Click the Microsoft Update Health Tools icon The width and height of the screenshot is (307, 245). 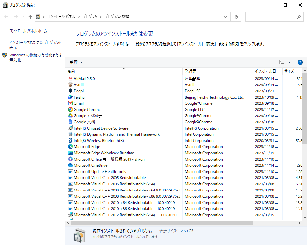[70, 171]
